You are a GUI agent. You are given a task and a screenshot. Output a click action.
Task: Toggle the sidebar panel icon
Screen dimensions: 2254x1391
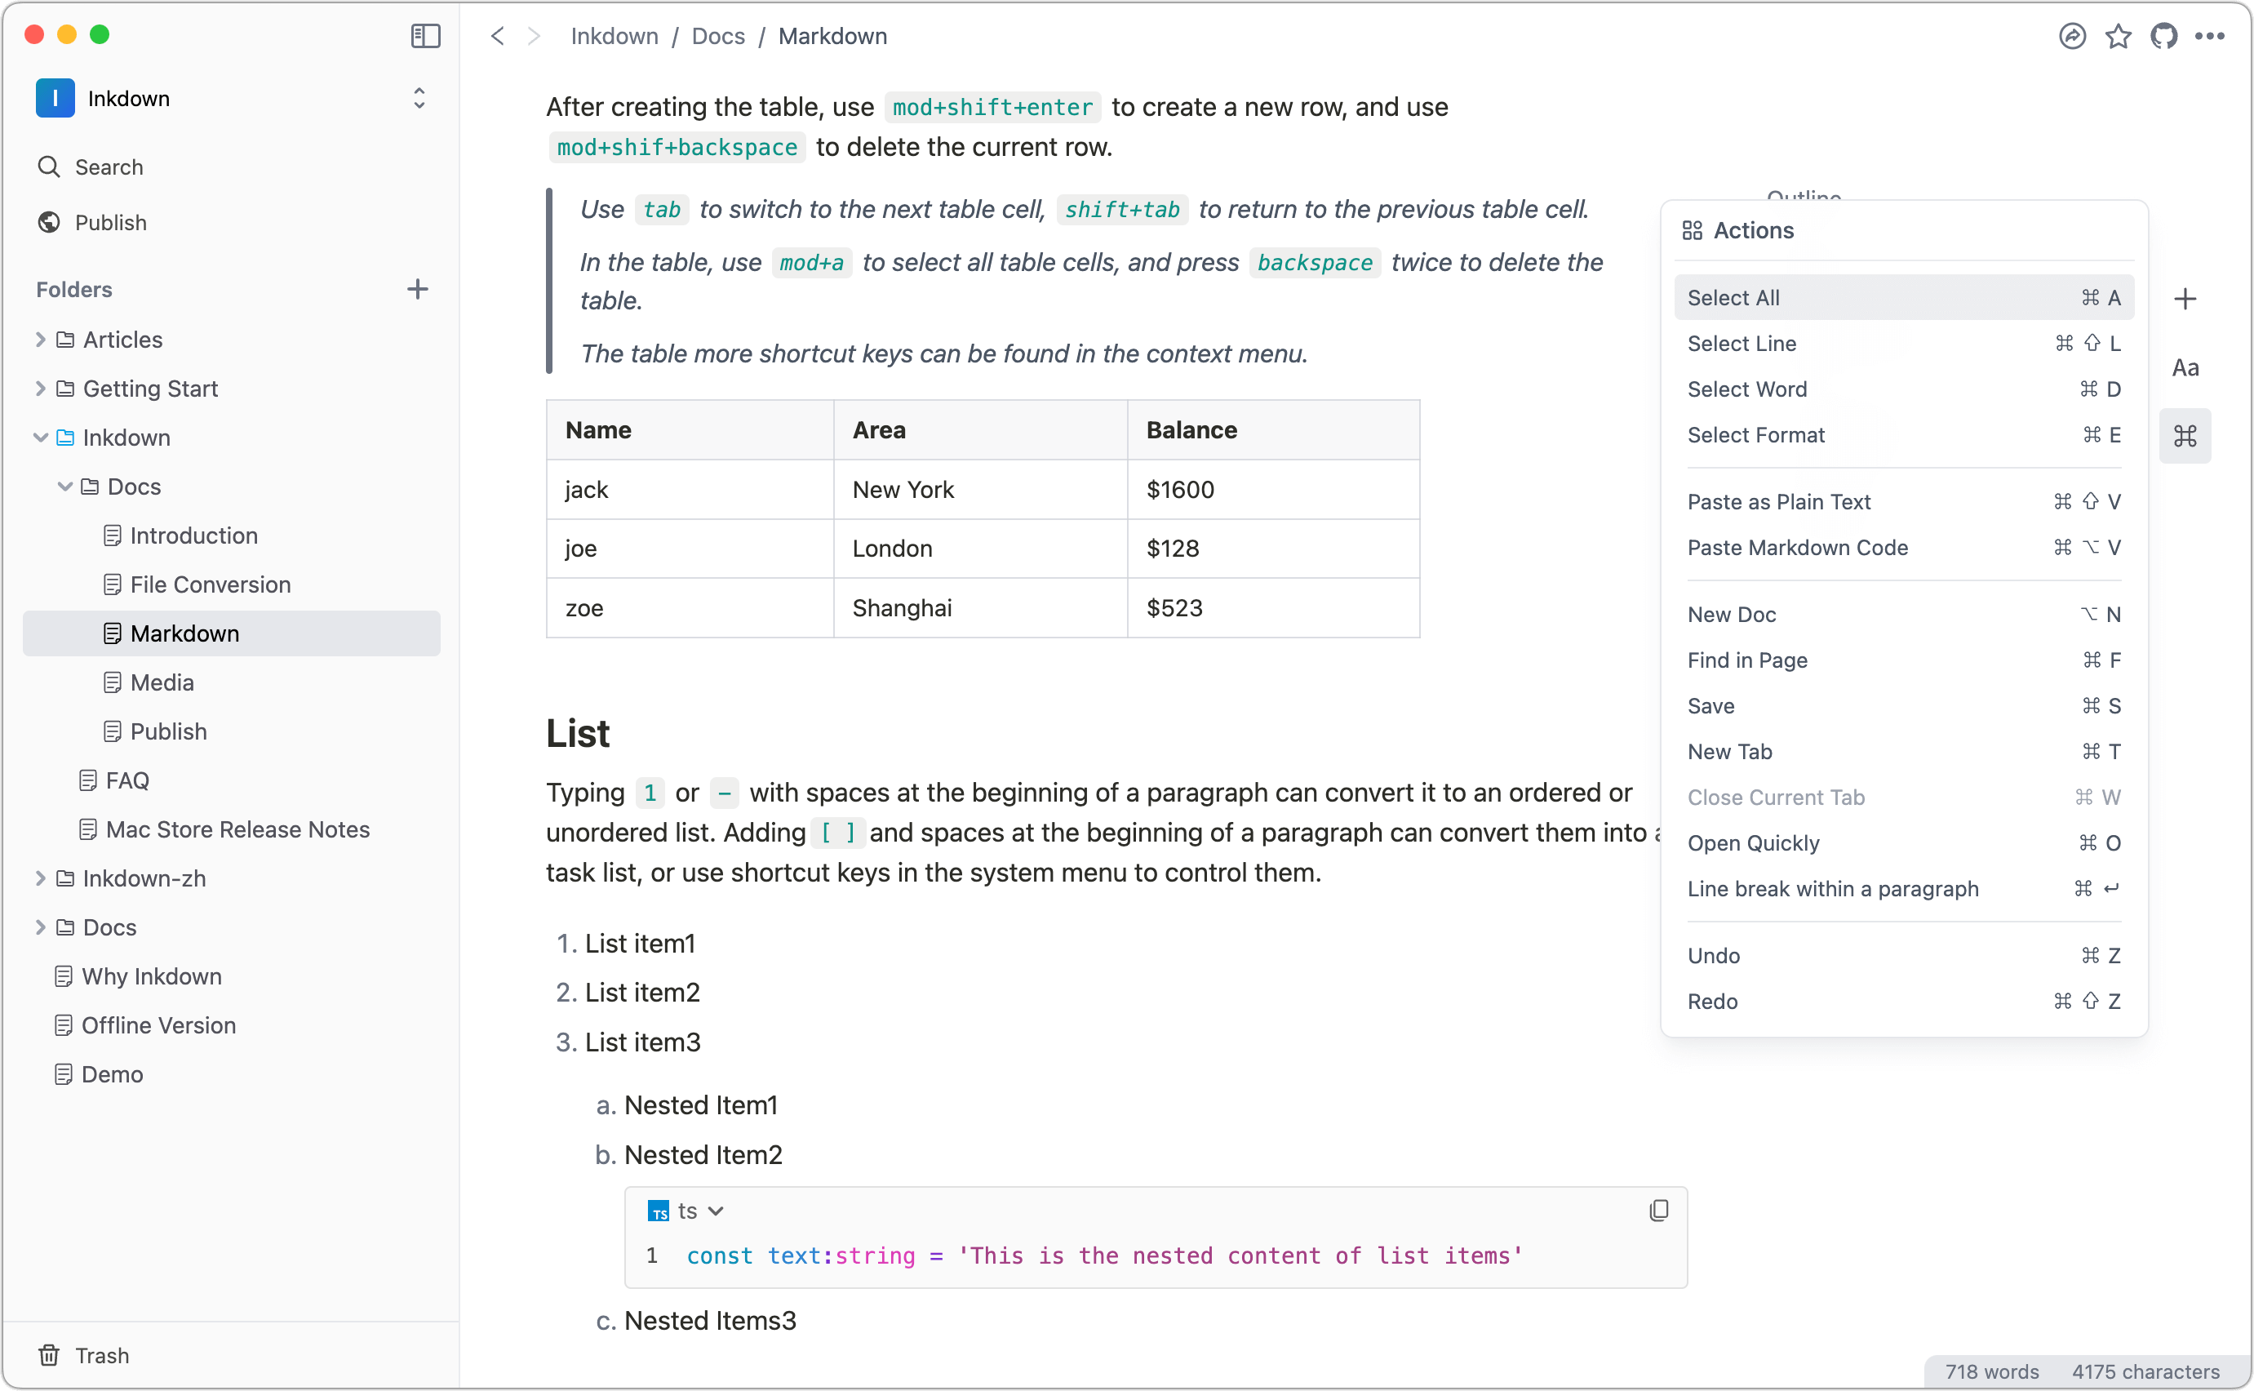pyautogui.click(x=425, y=36)
